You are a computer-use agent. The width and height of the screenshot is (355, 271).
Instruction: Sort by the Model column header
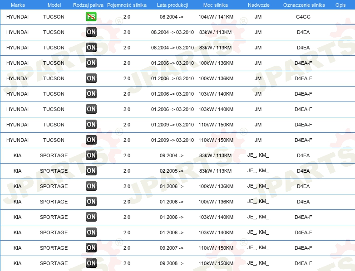point(54,5)
